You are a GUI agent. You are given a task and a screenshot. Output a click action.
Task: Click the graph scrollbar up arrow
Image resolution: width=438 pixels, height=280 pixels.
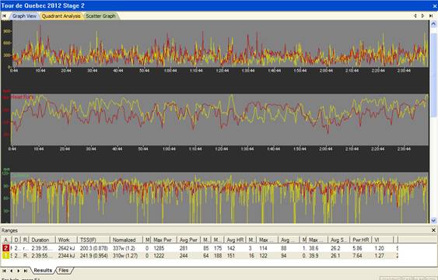coord(433,24)
